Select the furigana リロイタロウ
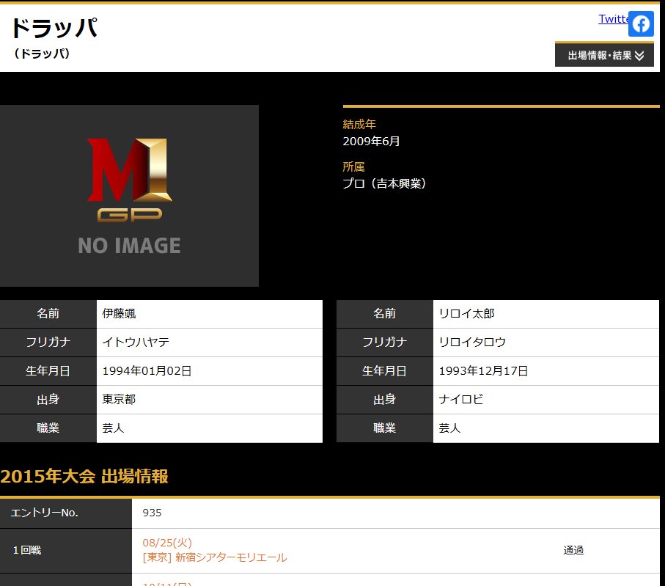The height and width of the screenshot is (586, 665). click(472, 342)
